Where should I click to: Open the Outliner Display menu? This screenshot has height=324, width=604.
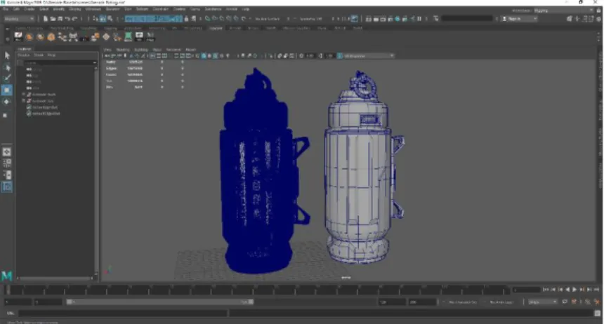(x=23, y=55)
